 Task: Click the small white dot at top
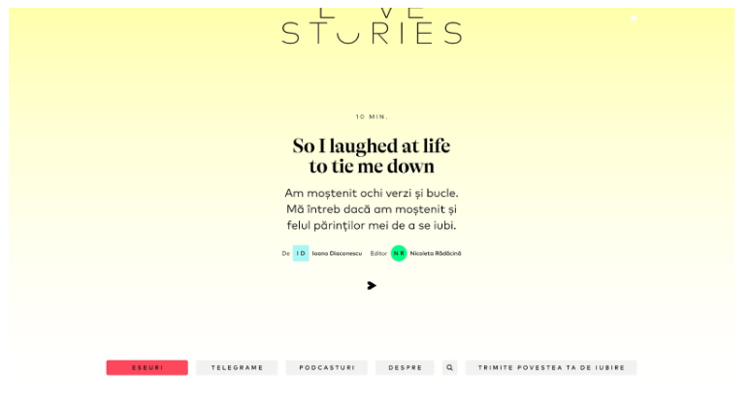point(634,18)
